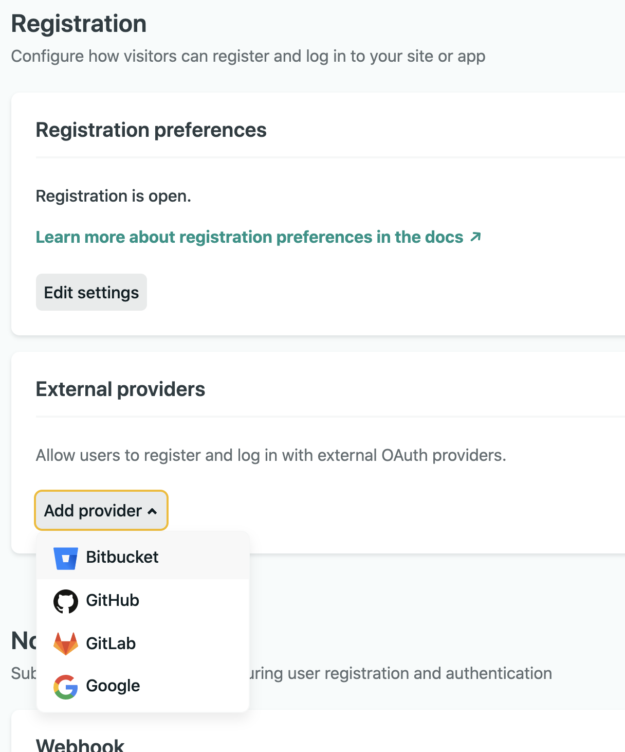Select GitLab as an OAuth provider
This screenshot has height=752, width=625.
click(111, 643)
